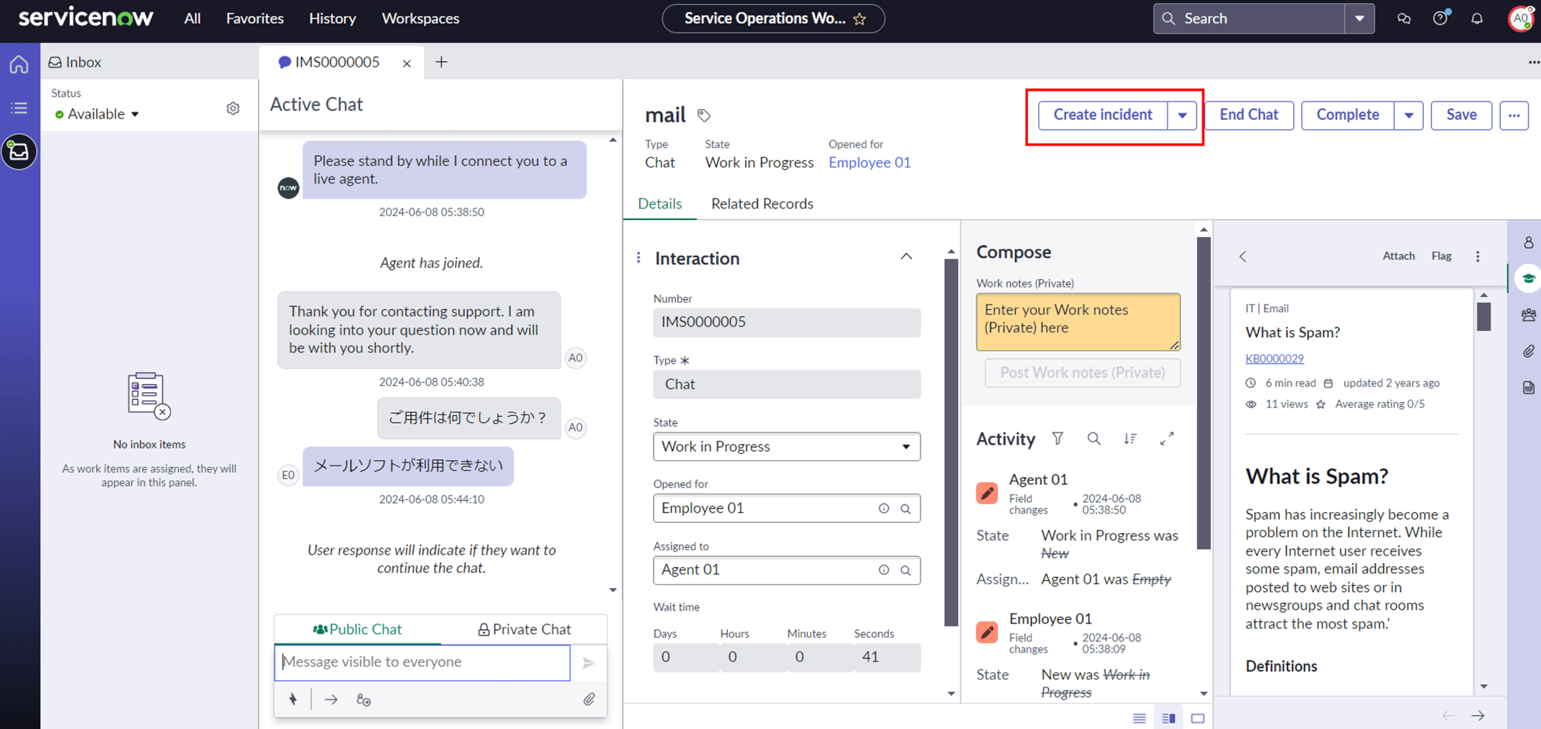This screenshot has width=1541, height=729.
Task: Click the tag icon next to mail
Action: click(x=703, y=115)
